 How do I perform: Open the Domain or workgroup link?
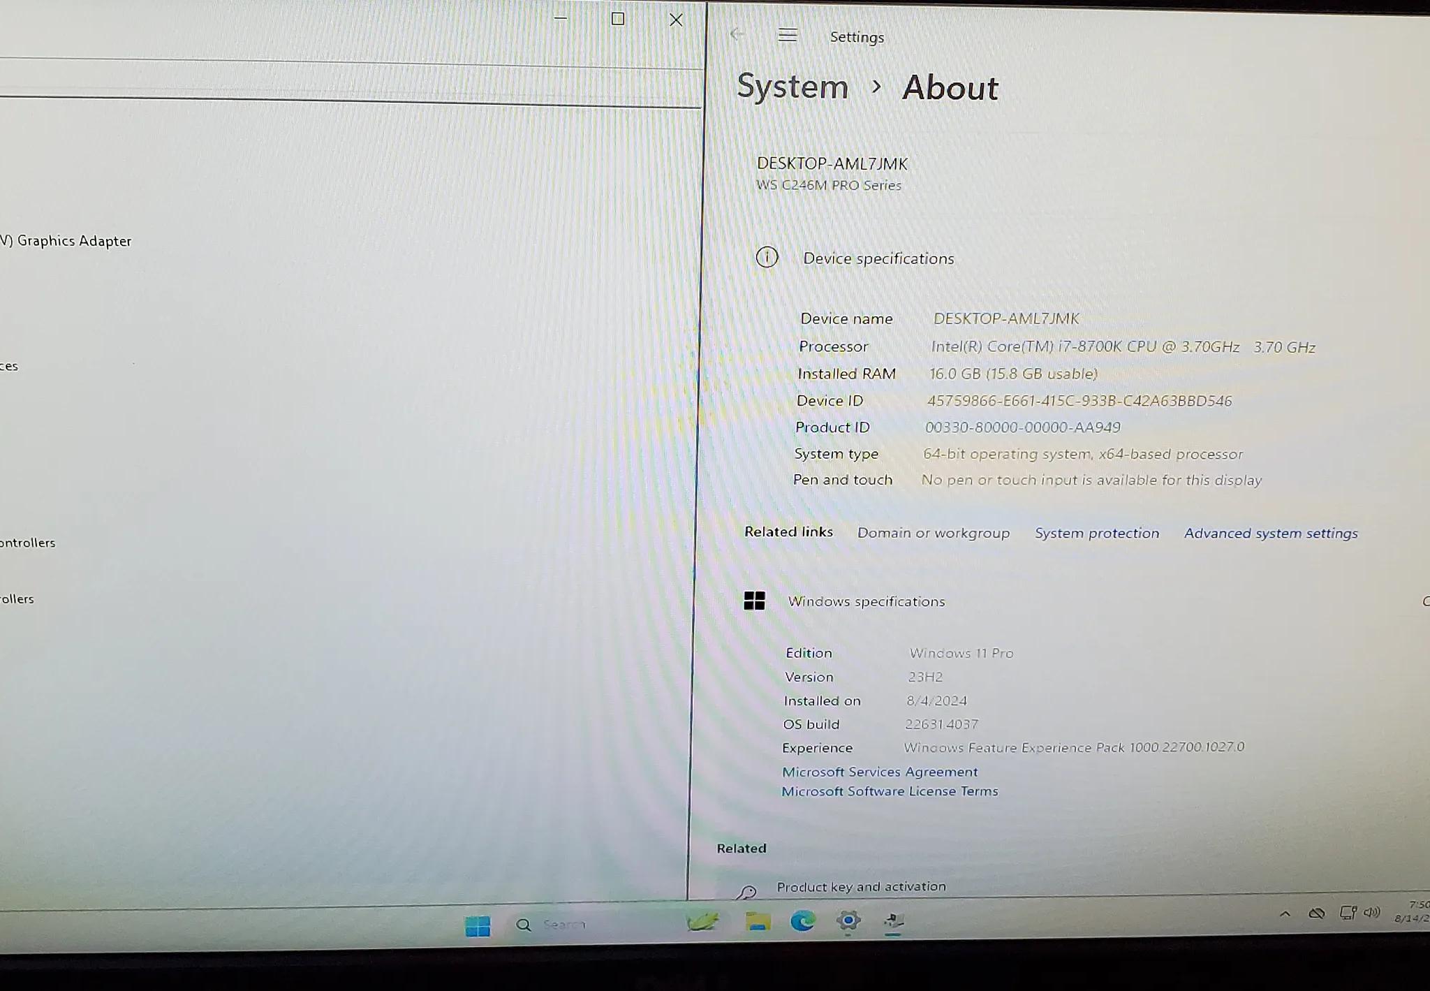point(933,533)
